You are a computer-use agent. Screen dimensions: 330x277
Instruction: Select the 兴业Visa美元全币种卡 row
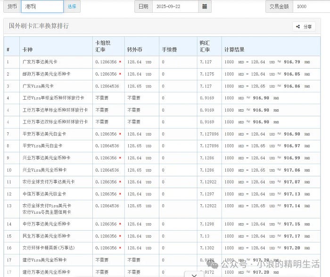[x=162, y=170]
